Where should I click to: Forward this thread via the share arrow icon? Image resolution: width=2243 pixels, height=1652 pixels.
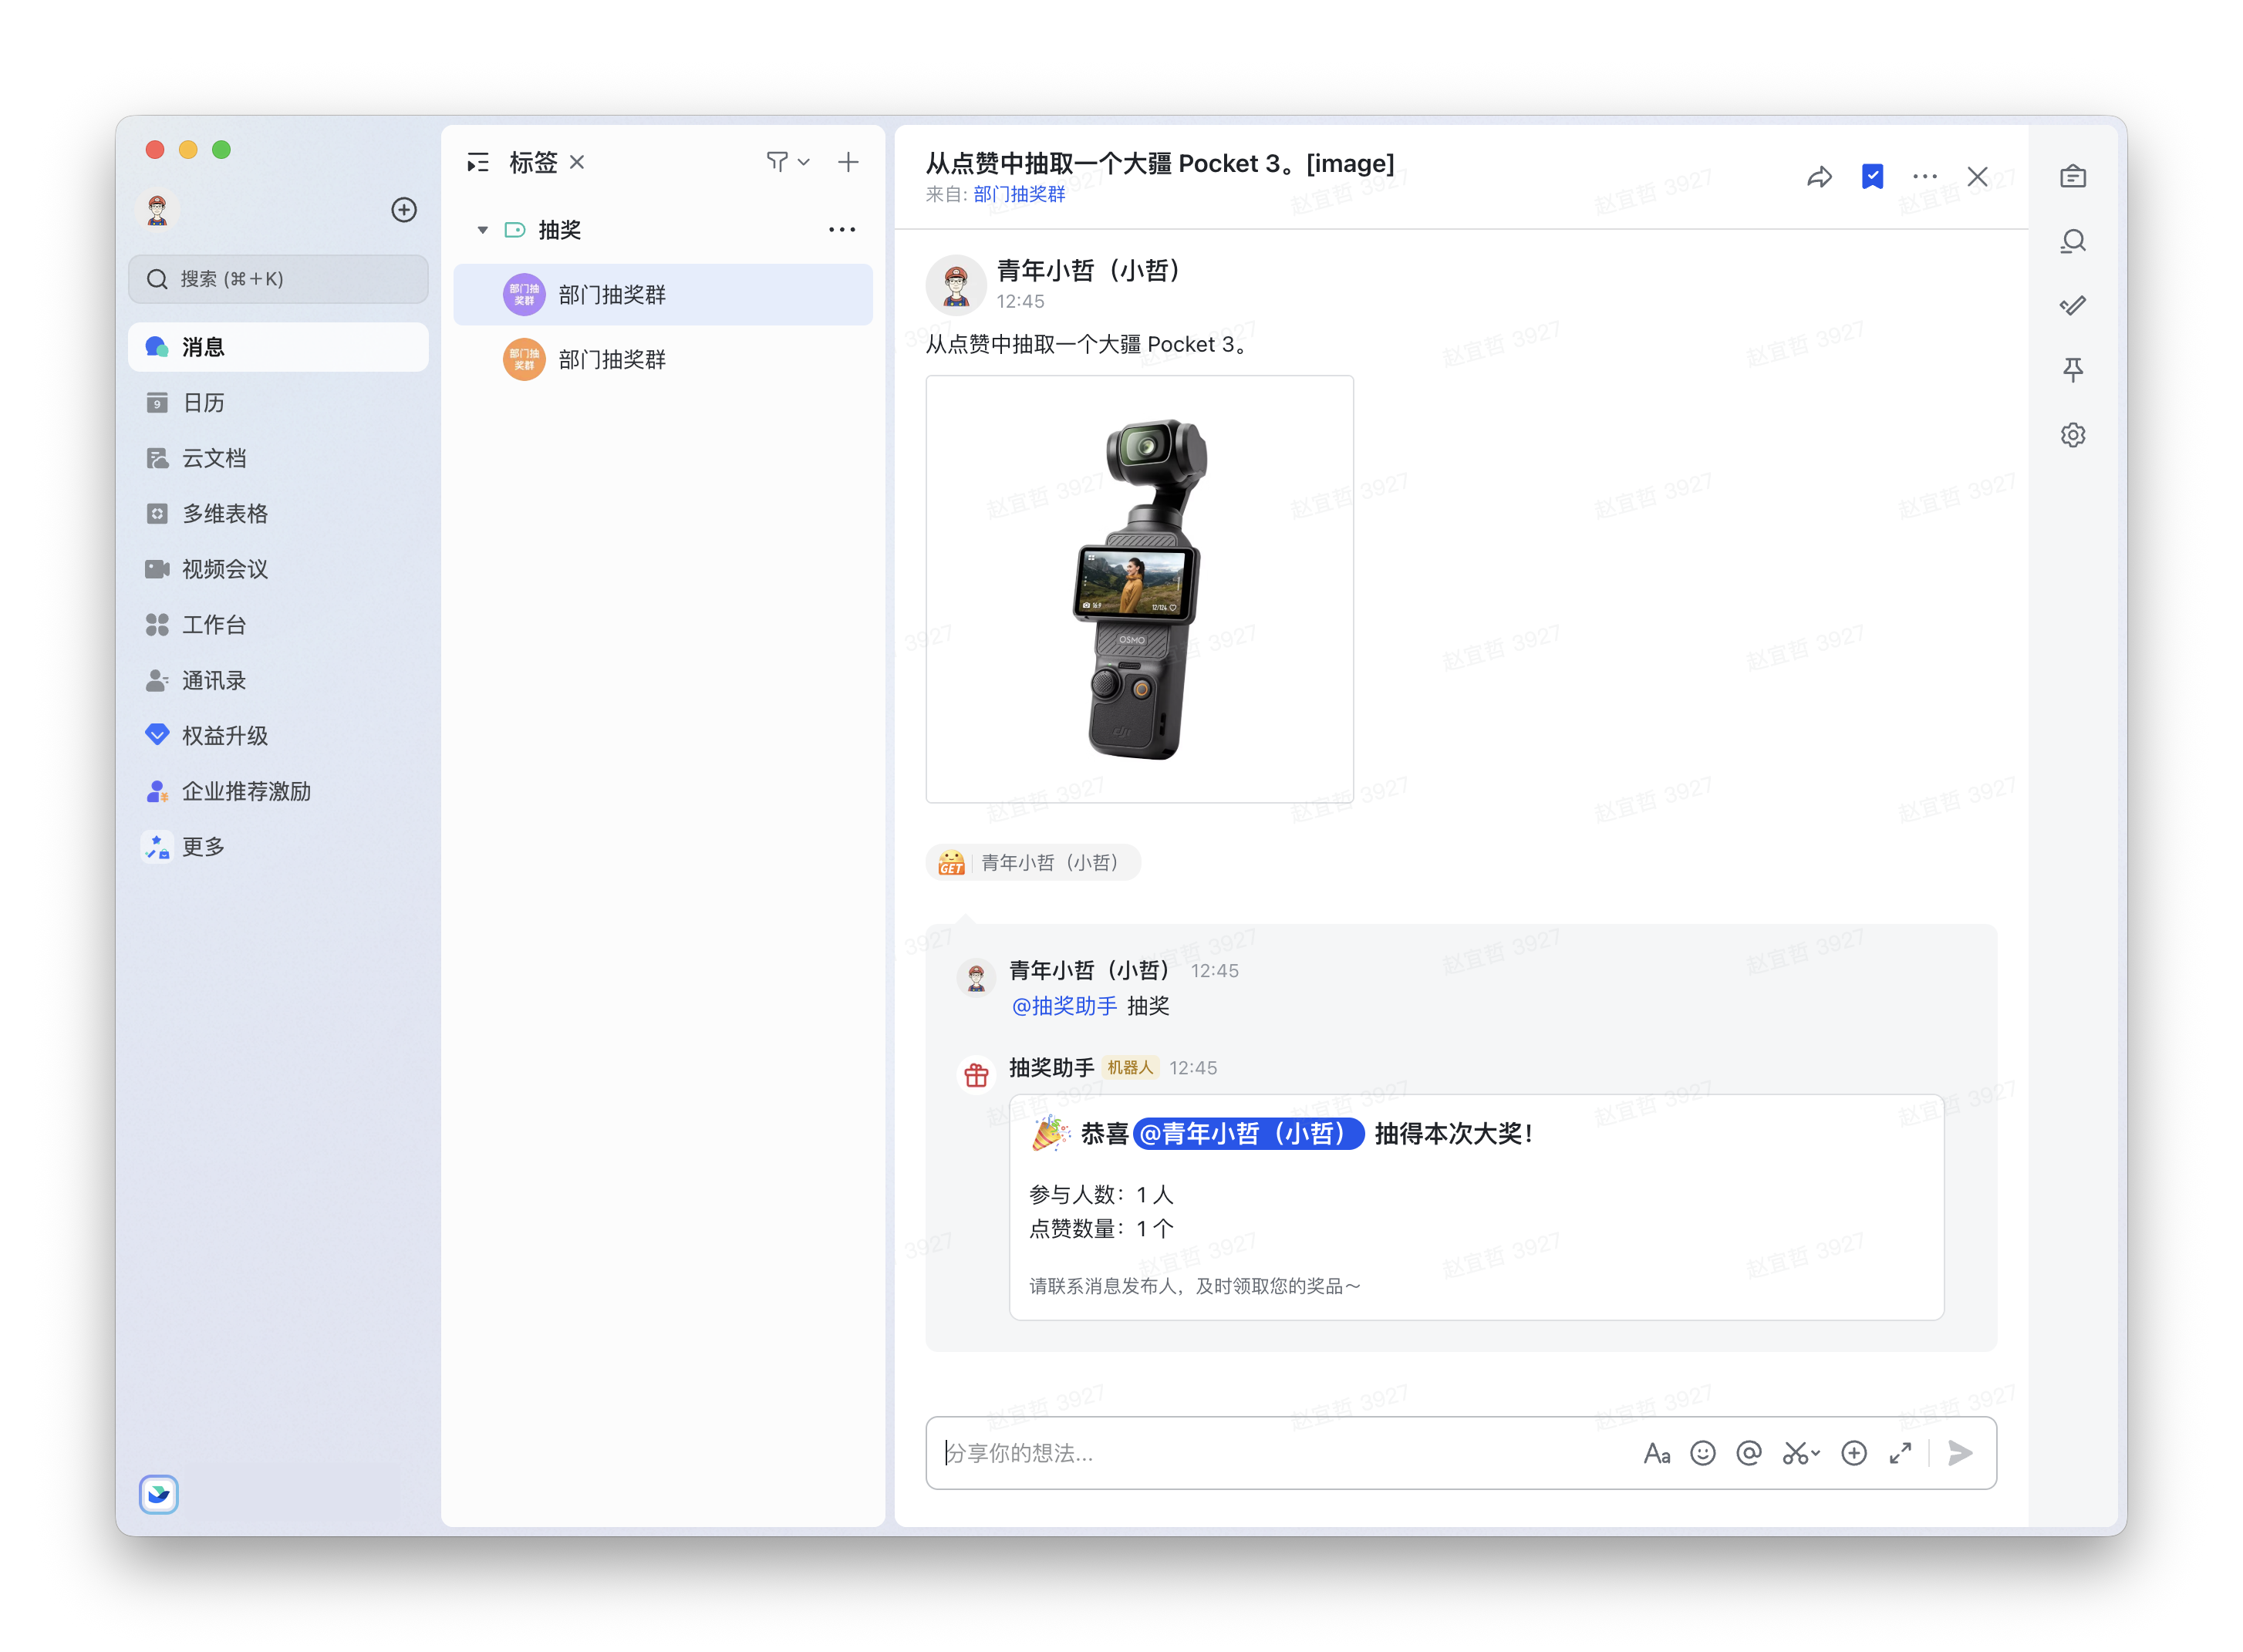point(1820,176)
